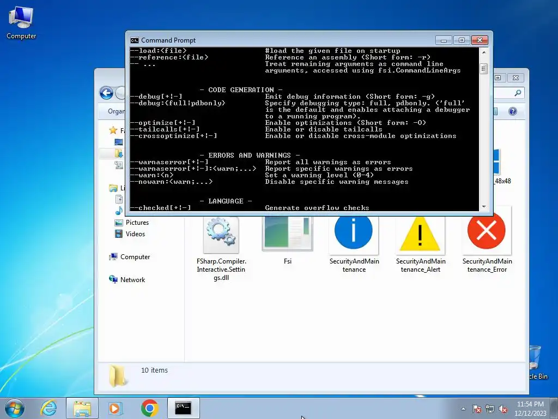Select SecurityAndMaintenance info icon file
The image size is (558, 419).
354,244
